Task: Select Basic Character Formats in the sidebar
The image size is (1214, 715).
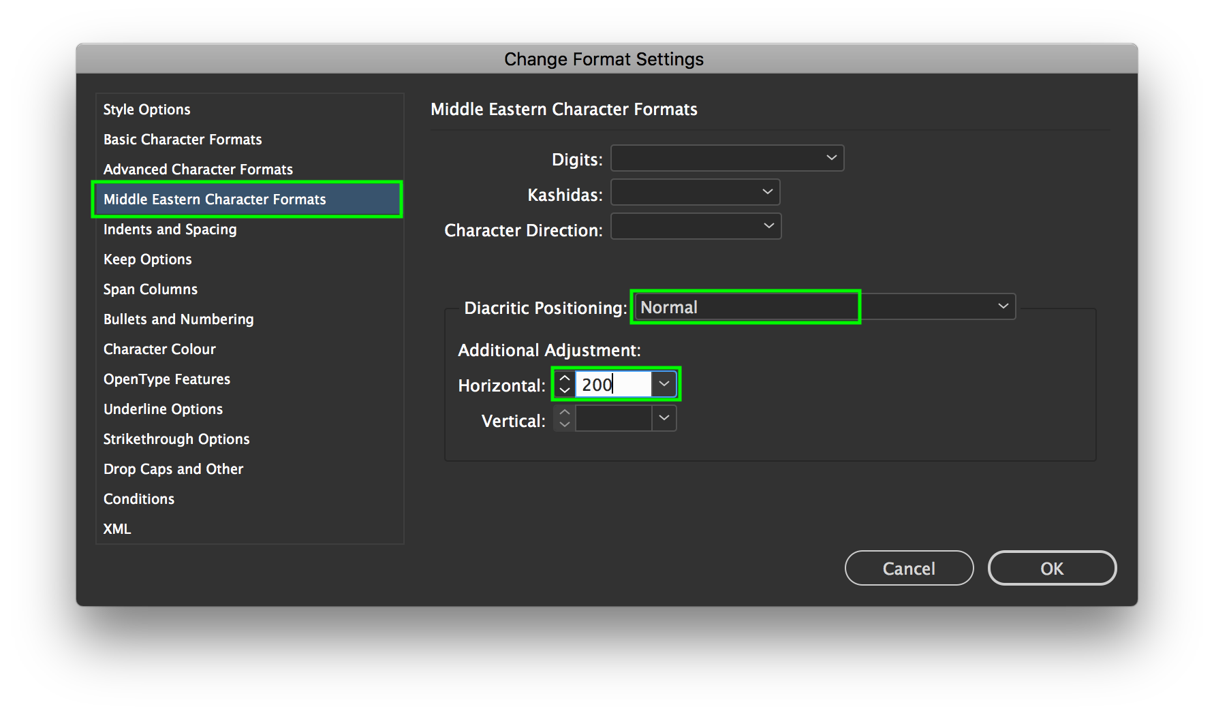Action: pos(183,140)
